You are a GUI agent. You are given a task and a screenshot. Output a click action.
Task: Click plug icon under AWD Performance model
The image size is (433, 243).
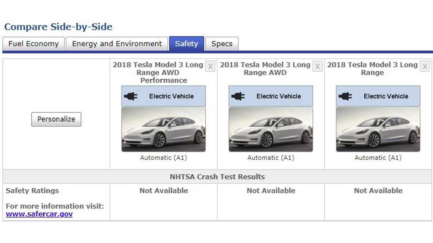coord(131,96)
